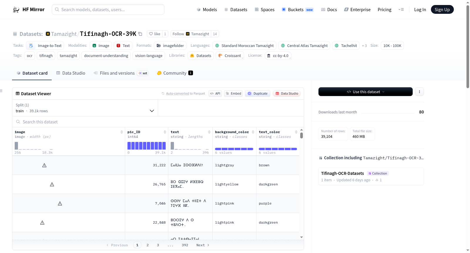Open the dataset options kebab menu
470x253 pixels.
(419, 92)
